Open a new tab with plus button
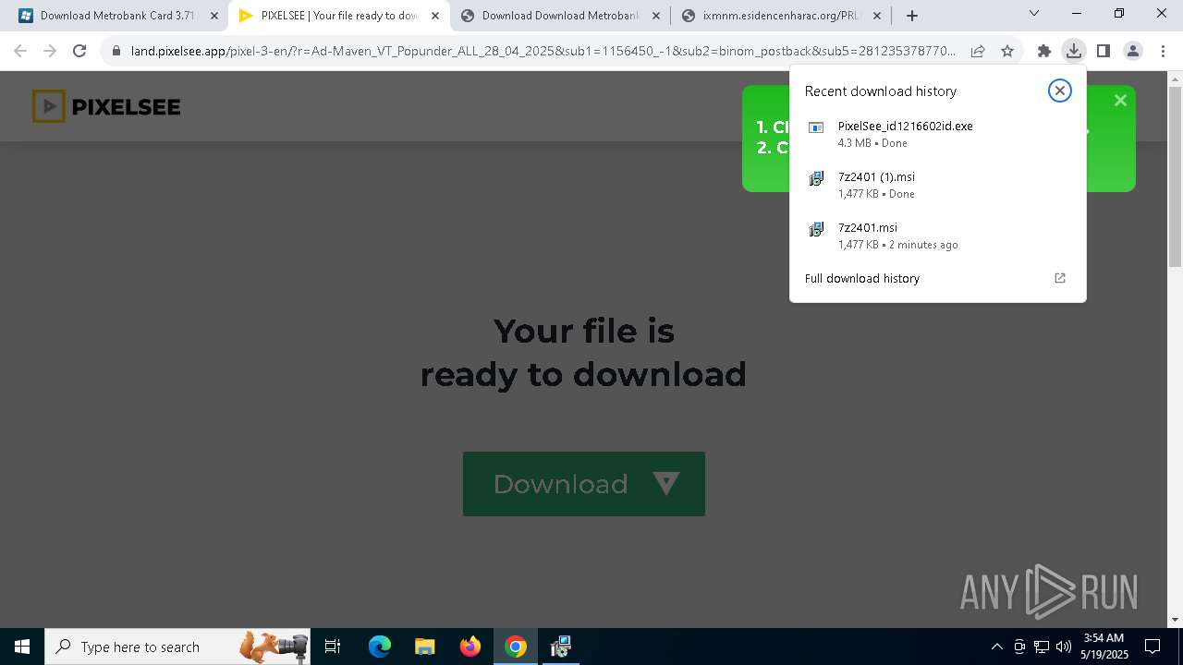 click(x=912, y=16)
